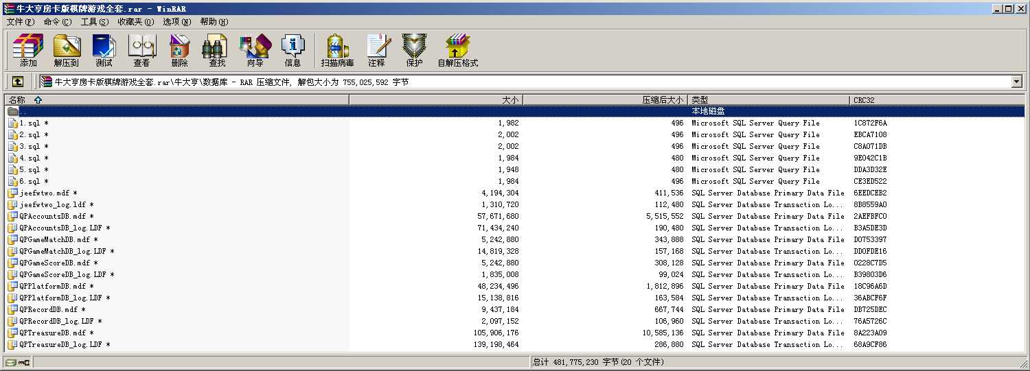
Task: Click the 解压到 (Extract To) toolbar icon
Action: (x=67, y=50)
